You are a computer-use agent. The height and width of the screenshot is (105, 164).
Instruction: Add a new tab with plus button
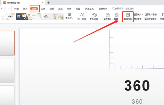pos(48,3)
